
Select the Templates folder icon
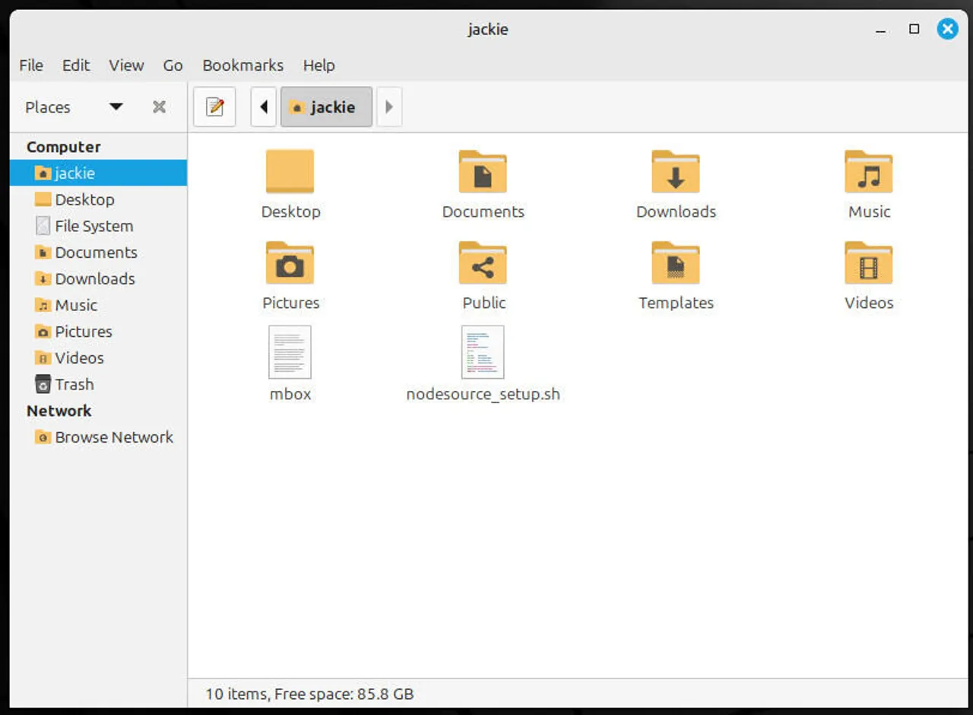tap(676, 264)
